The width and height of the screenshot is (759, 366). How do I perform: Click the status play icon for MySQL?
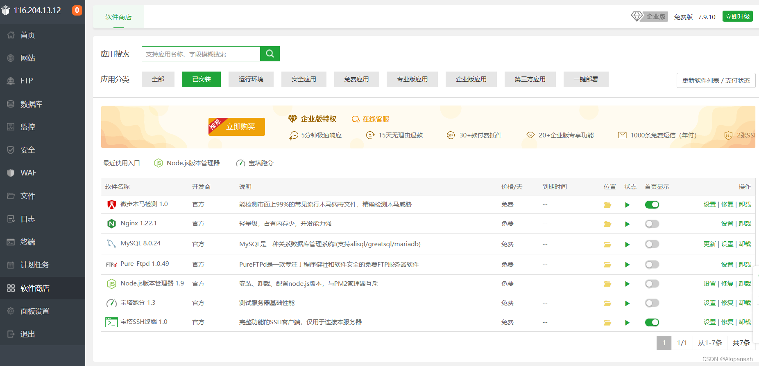627,245
